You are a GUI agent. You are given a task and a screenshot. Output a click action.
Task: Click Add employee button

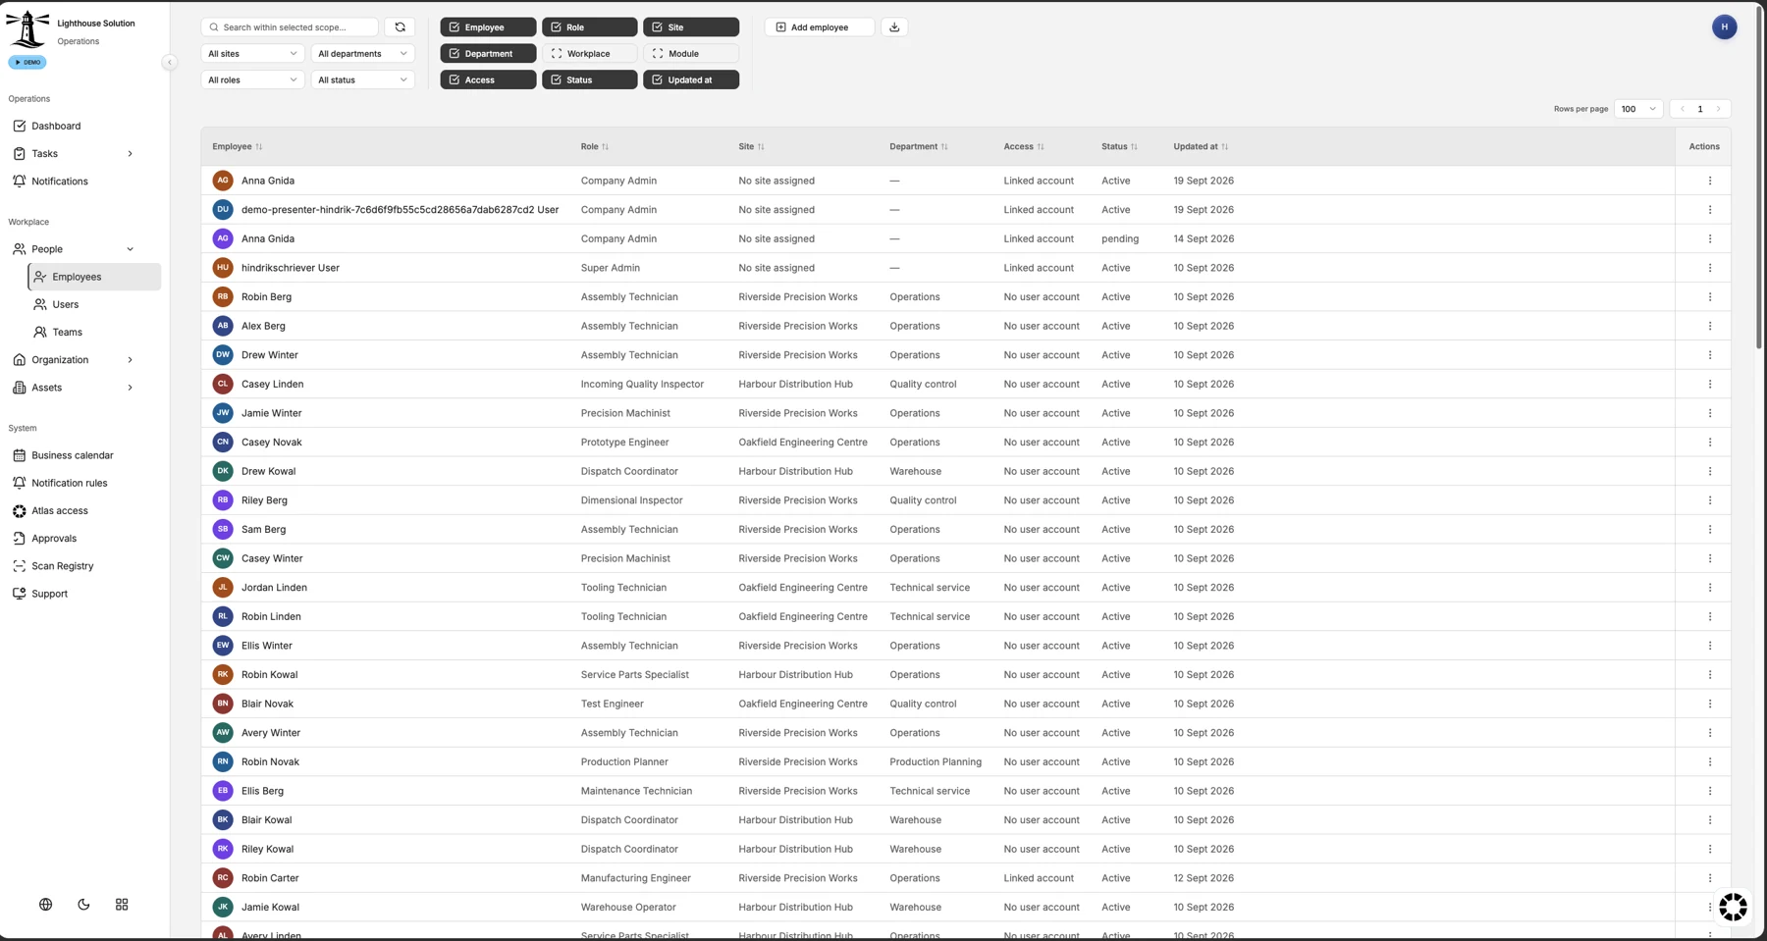[x=819, y=27]
